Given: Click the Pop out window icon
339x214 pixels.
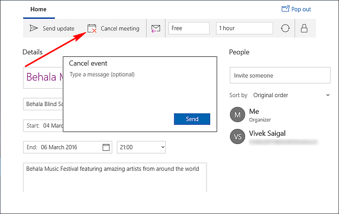Looking at the screenshot, I should tap(285, 9).
